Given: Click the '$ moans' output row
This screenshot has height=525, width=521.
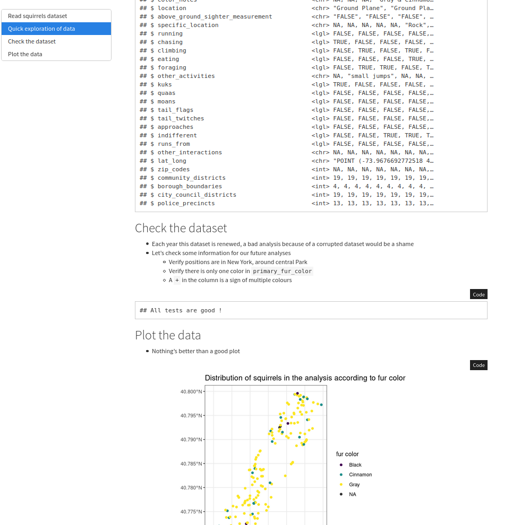Looking at the screenshot, I should click(287, 101).
